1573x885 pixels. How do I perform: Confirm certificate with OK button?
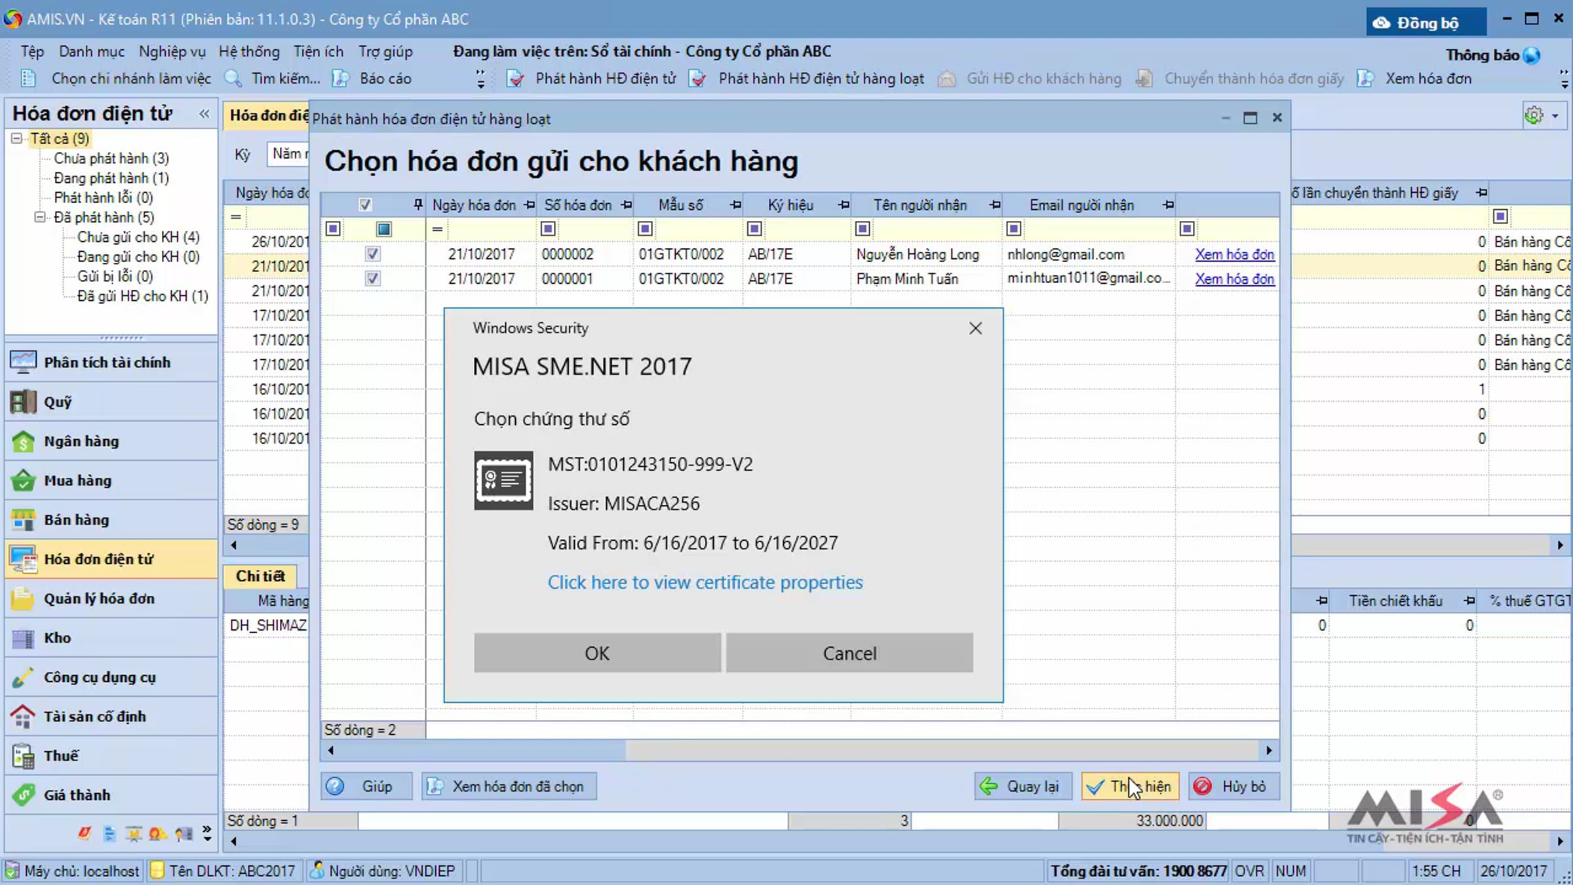click(x=597, y=653)
